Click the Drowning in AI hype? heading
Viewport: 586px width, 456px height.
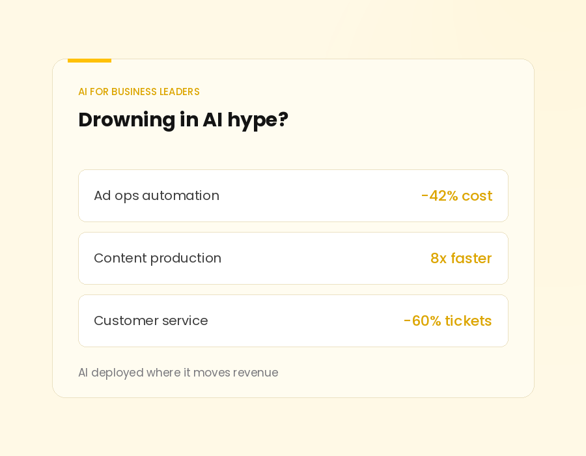click(183, 121)
